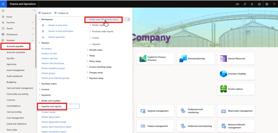Screen dimensions: 278x133
Task: Click the Home icon in sidebar
Action: (3, 17)
